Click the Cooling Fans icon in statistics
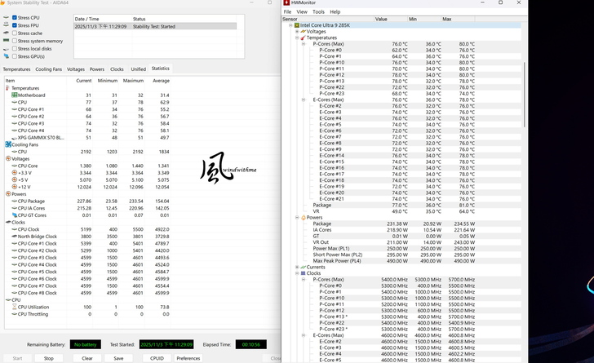The width and height of the screenshot is (594, 363). (8, 144)
